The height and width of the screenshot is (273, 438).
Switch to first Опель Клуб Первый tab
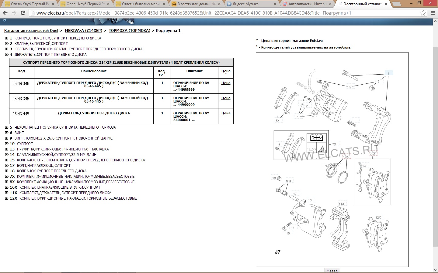pos(30,4)
